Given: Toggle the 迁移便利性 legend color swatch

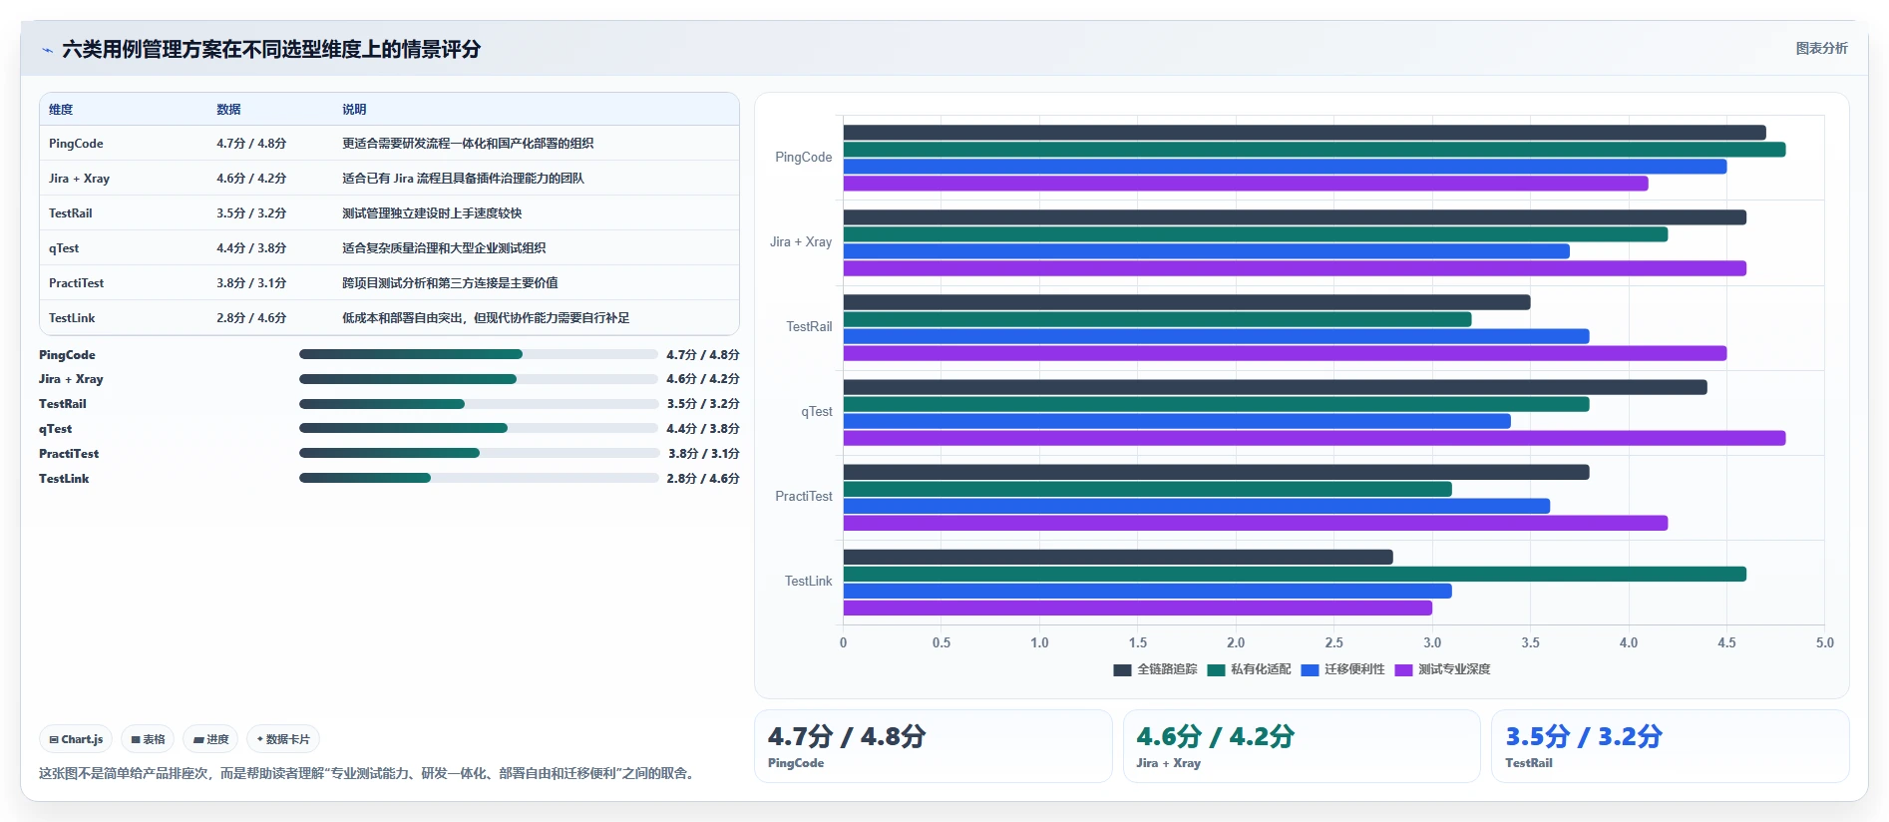Looking at the screenshot, I should [1310, 670].
